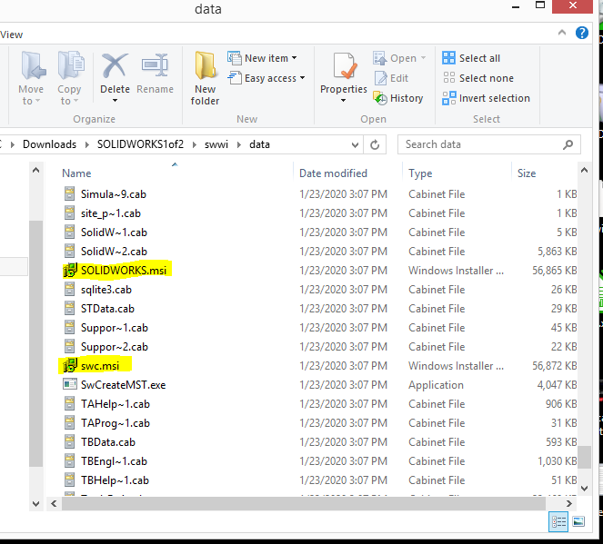Click the Application type cell
The height and width of the screenshot is (544, 603).
click(436, 385)
